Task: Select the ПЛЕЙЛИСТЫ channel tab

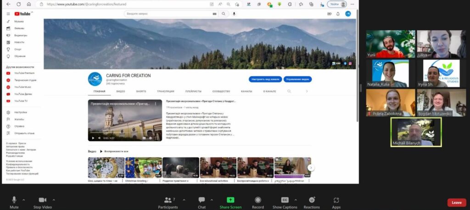Action: [x=193, y=91]
